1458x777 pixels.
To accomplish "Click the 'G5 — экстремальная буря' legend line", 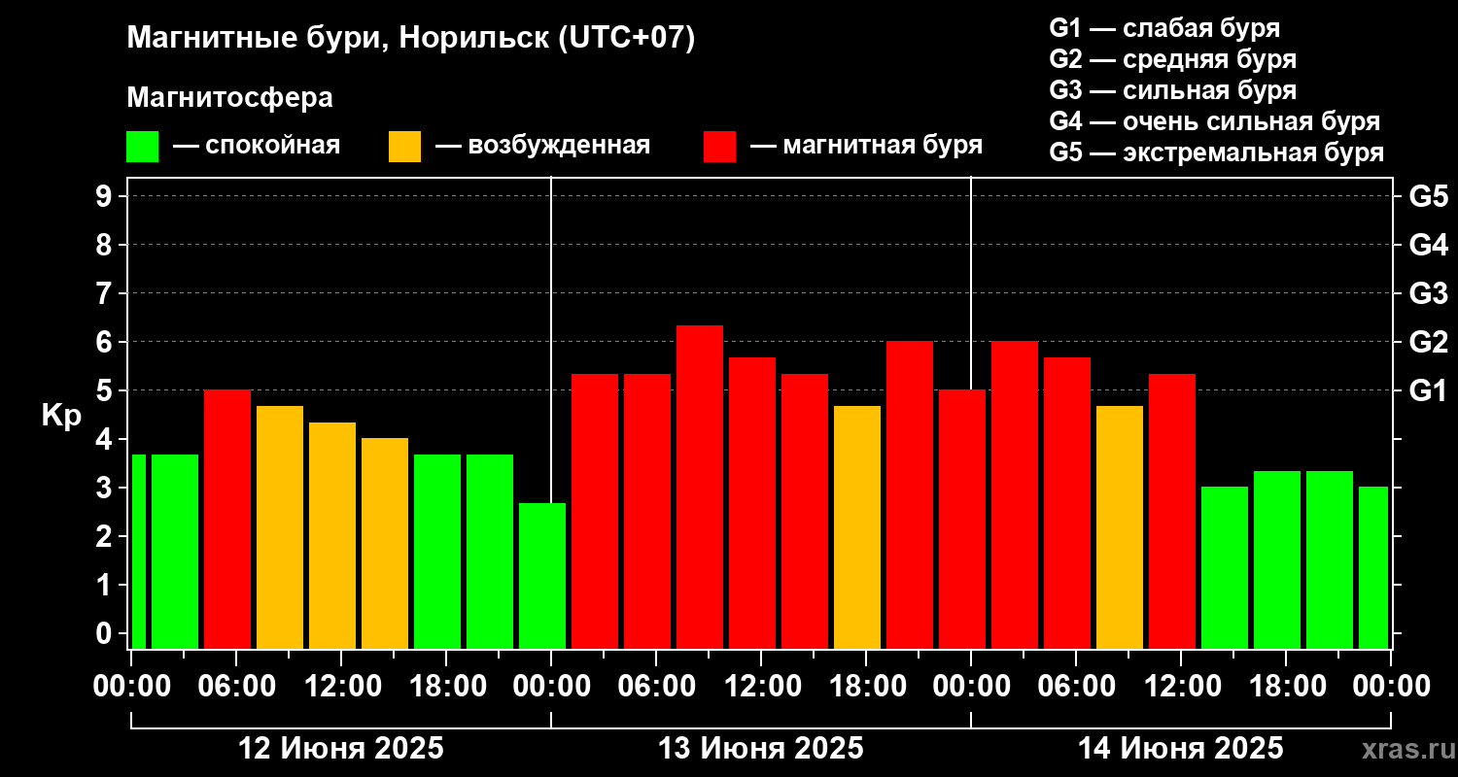I will click(1216, 153).
